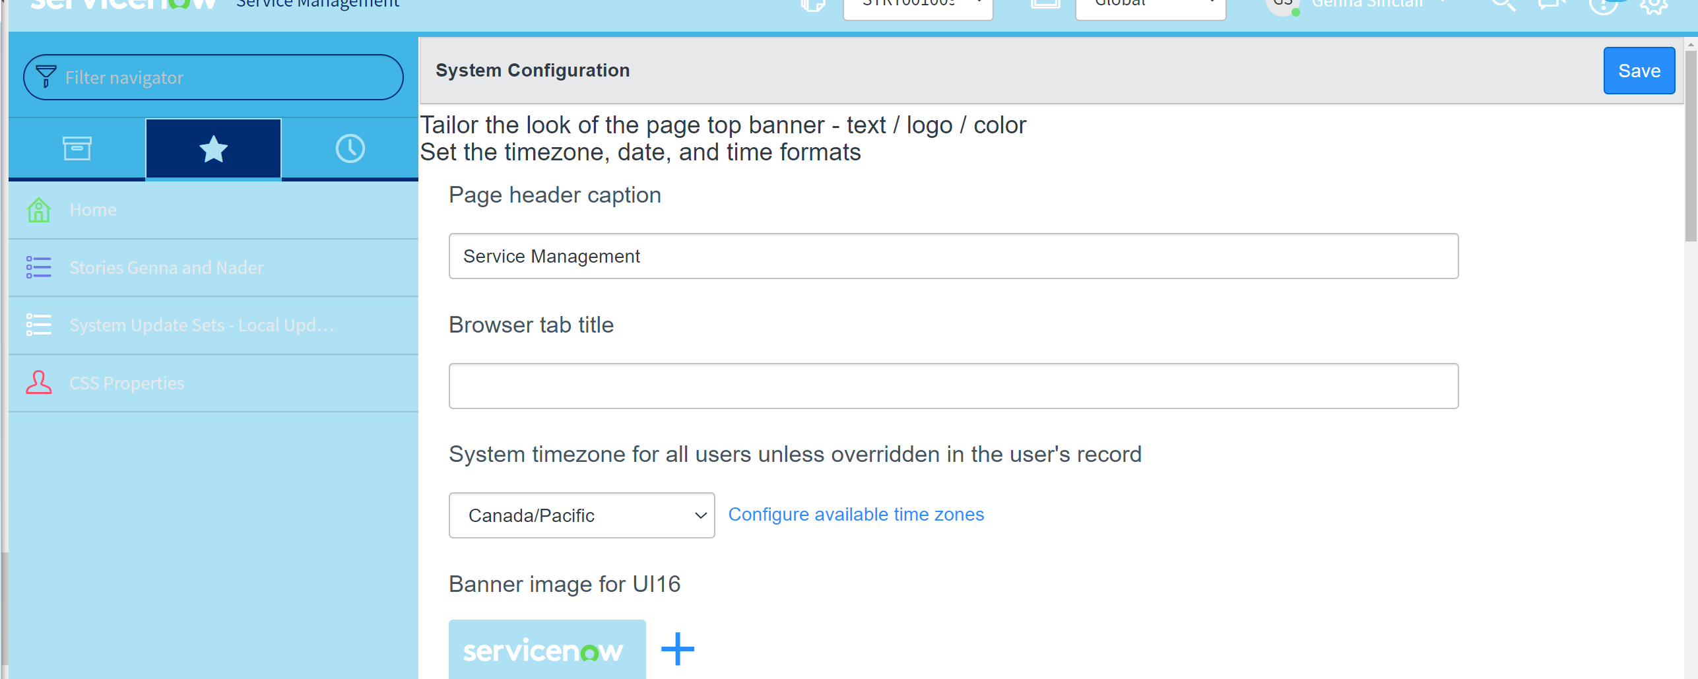1698x679 pixels.
Task: Open Configure available time zones link
Action: tap(856, 515)
